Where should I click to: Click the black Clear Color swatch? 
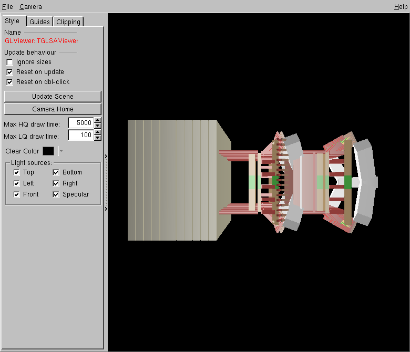coord(48,151)
